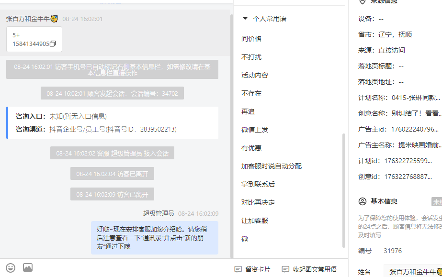The height and width of the screenshot is (277, 442).
Task: Click 咨询入口 未知 info line
Action: point(61,116)
